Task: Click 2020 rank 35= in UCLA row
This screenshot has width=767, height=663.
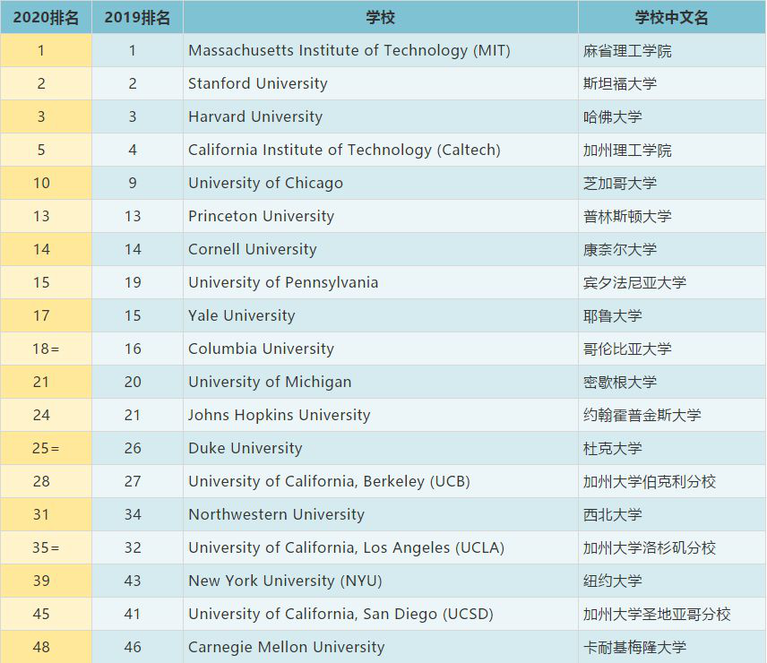Action: coord(46,547)
